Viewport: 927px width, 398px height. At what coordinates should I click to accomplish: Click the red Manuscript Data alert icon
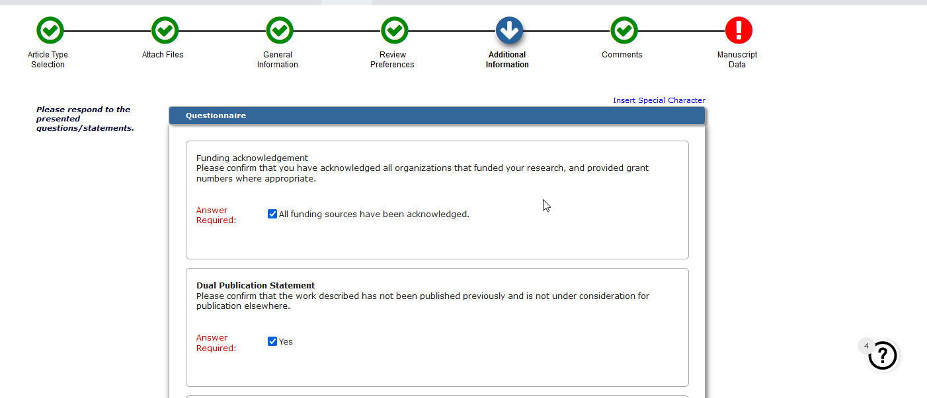739,30
